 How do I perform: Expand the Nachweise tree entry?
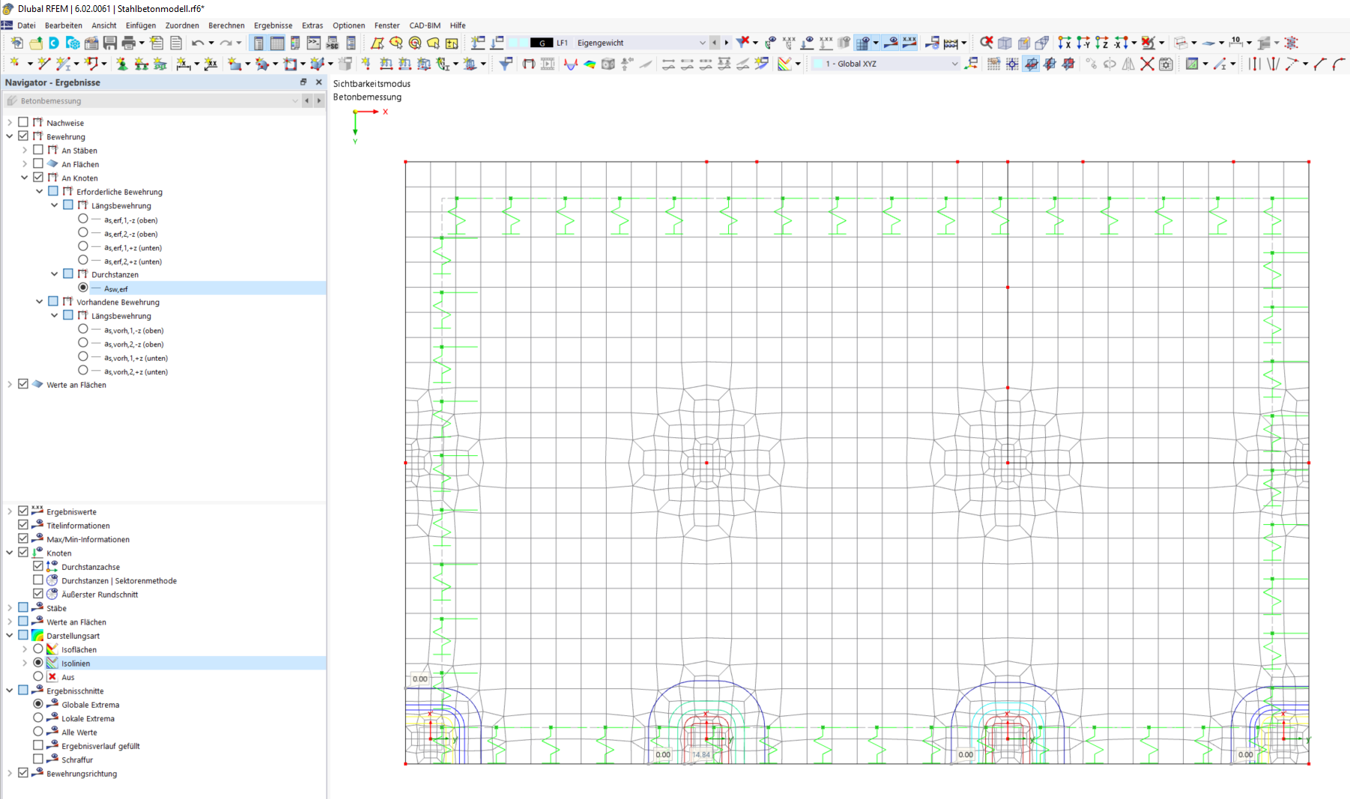(10, 122)
